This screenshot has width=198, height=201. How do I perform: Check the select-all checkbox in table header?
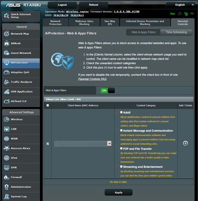click(48, 105)
